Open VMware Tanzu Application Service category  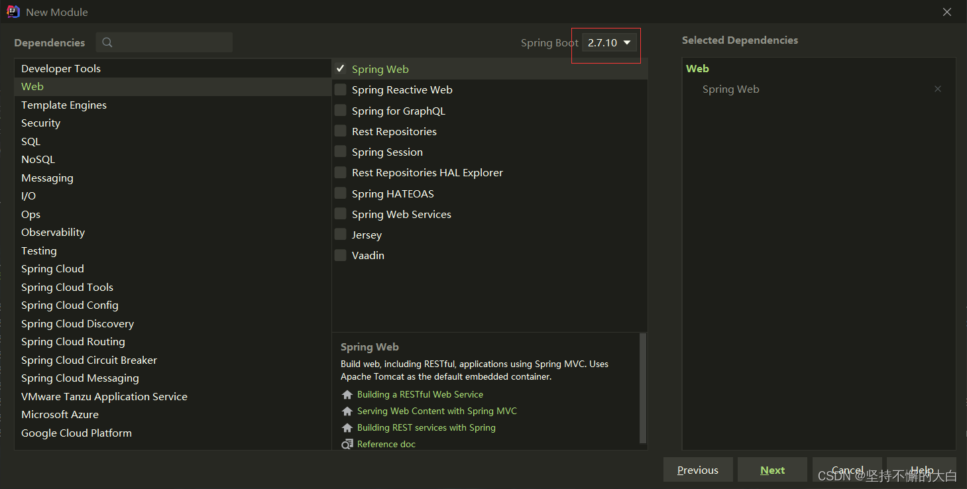point(172,396)
